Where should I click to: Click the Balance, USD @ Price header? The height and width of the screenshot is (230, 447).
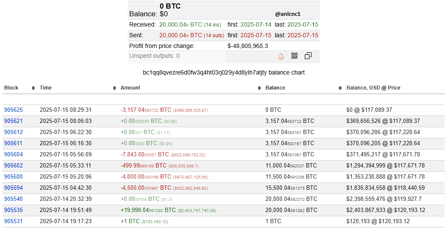373,88
